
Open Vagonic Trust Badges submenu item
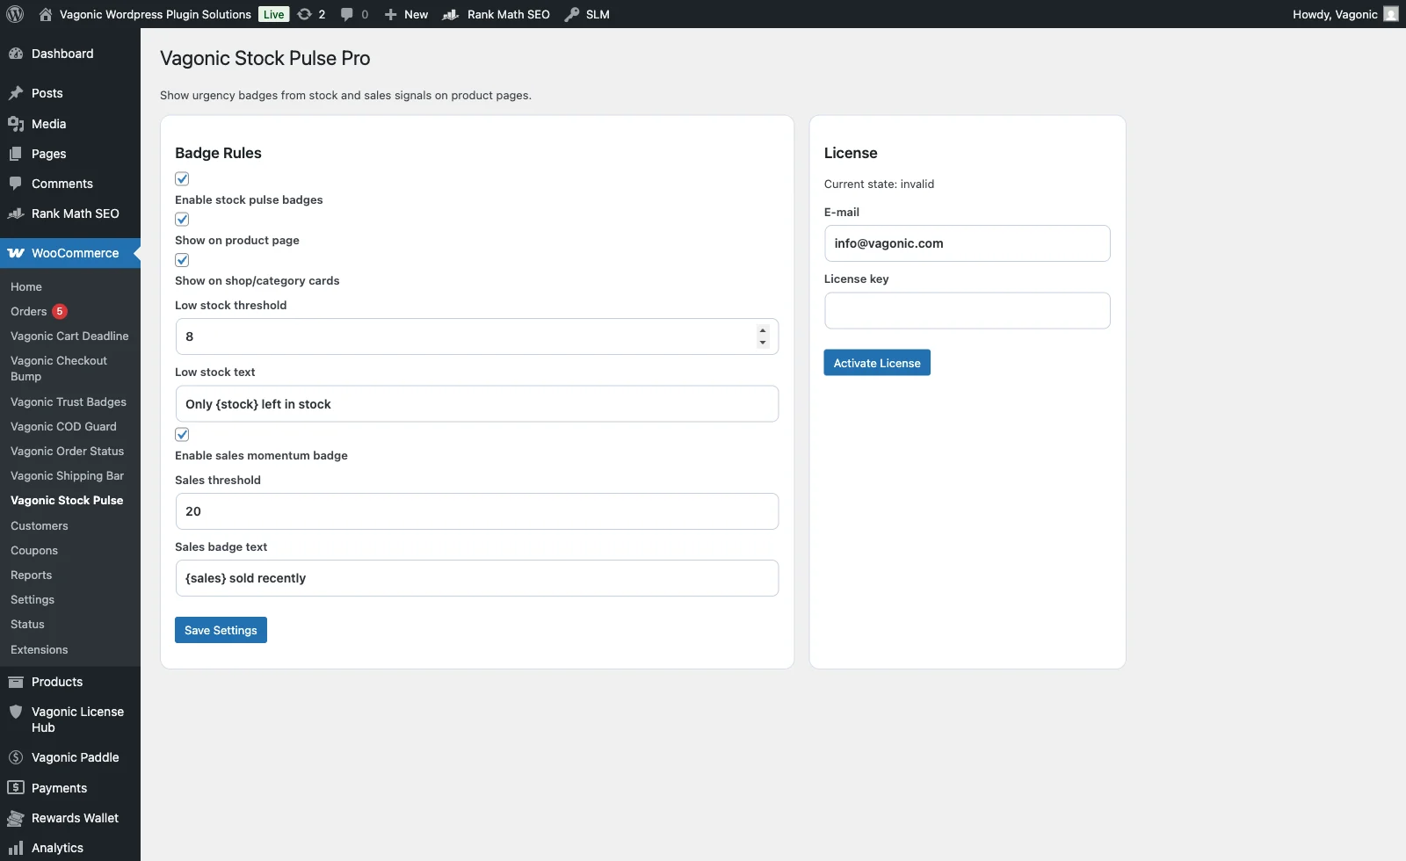pos(69,402)
